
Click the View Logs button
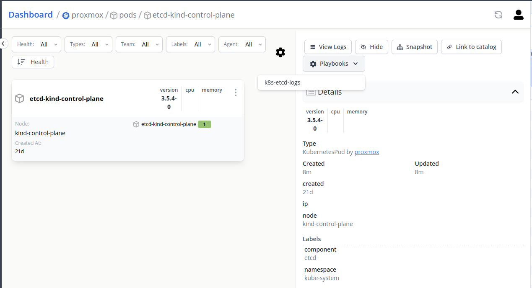tap(328, 47)
